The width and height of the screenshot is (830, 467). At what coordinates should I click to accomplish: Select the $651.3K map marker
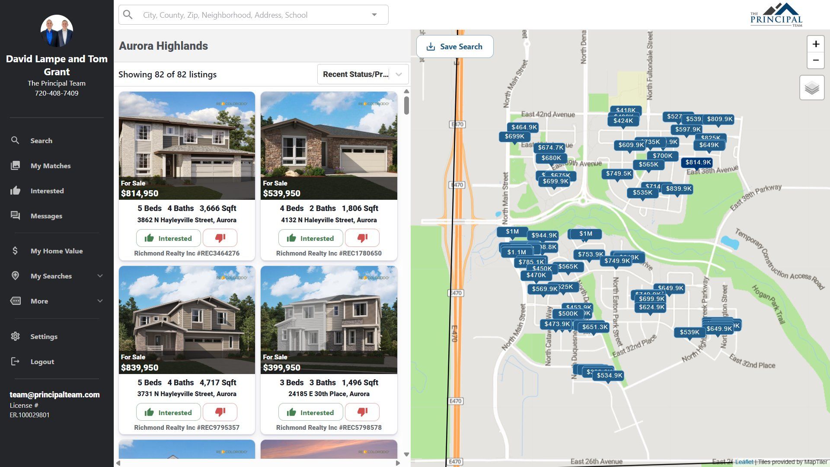point(595,327)
